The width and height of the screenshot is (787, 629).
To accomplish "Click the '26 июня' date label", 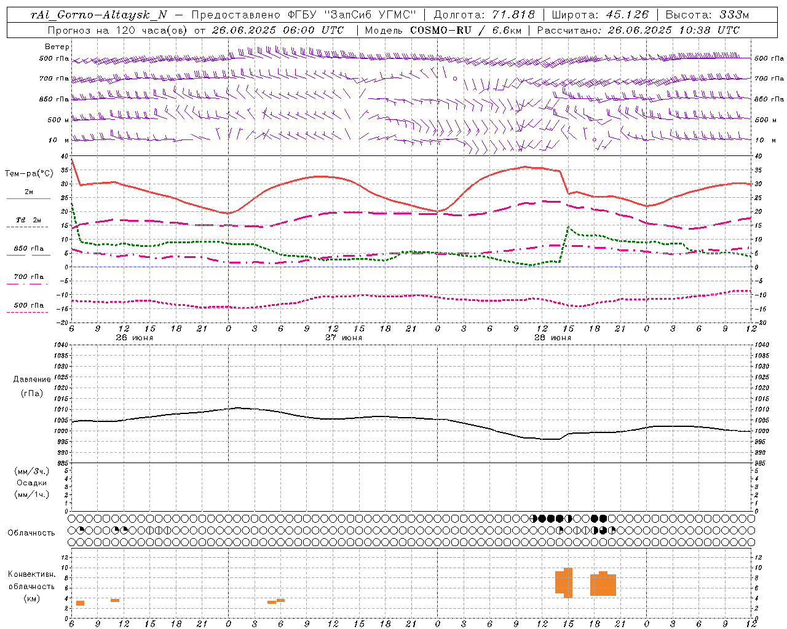I will click(x=135, y=338).
